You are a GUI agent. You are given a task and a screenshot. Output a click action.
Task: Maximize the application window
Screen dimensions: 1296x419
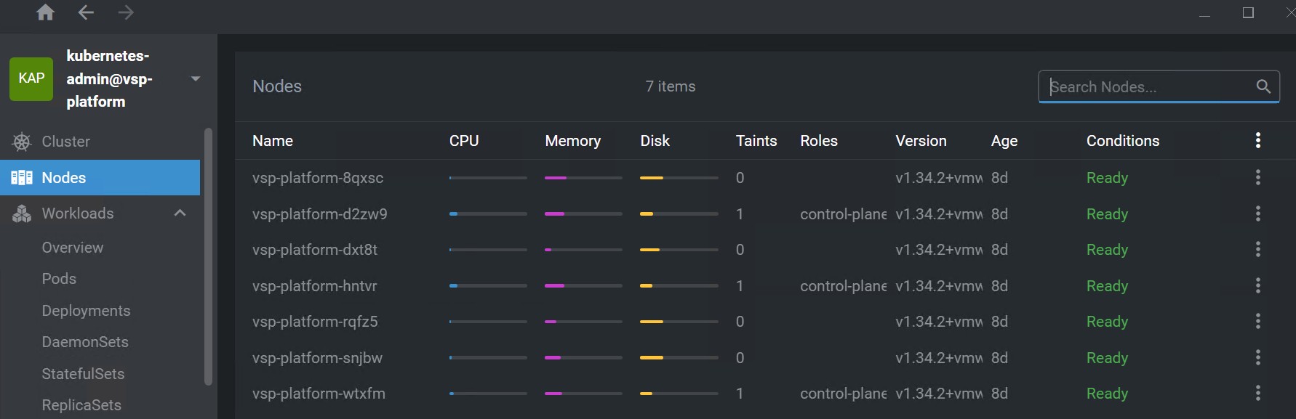coord(1248,12)
